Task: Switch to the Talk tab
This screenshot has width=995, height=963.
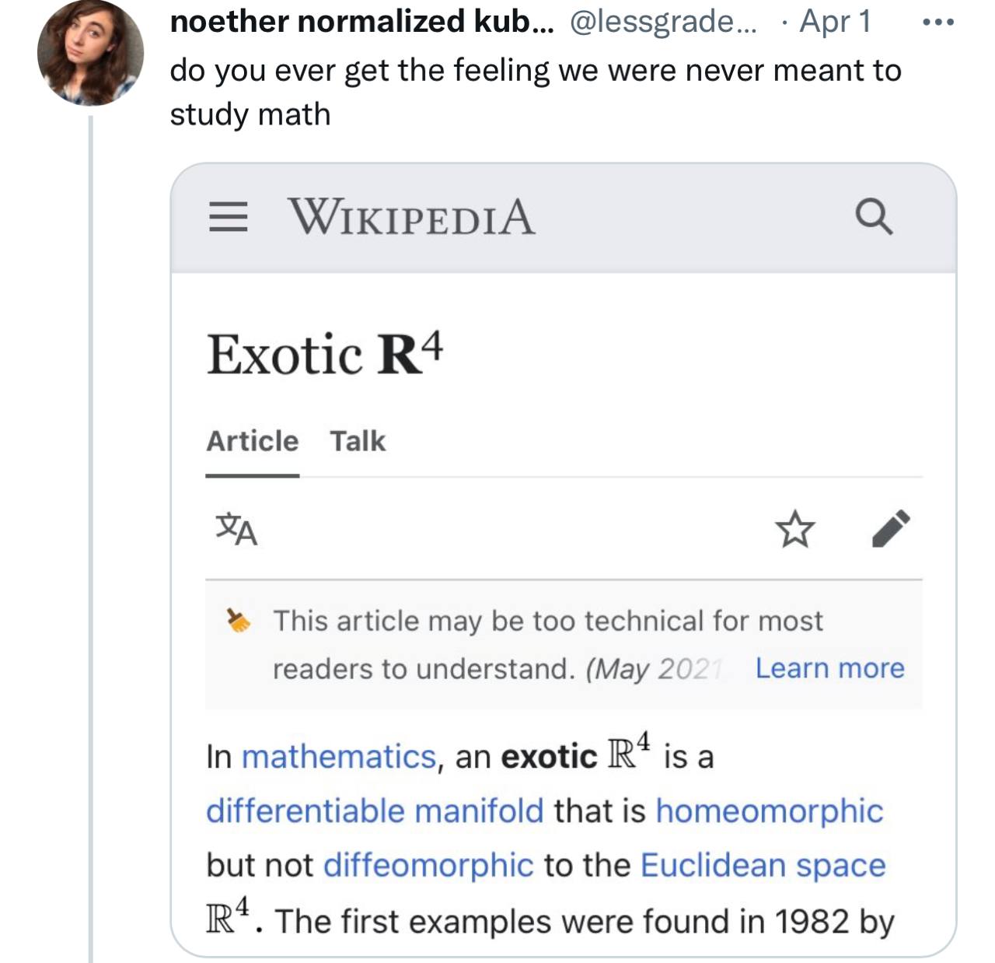Action: pyautogui.click(x=358, y=441)
